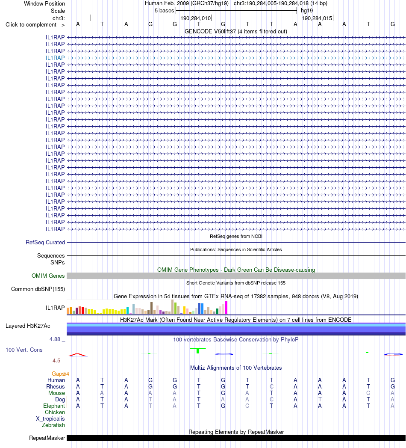
Task: Click the tall green PhyloP conservation bar
Action: coord(198,351)
